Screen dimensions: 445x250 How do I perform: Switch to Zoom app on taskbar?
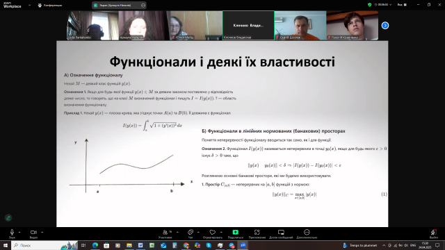pyautogui.click(x=243, y=245)
